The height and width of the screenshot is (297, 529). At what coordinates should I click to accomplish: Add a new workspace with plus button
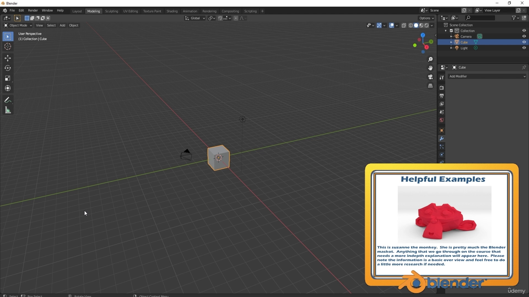pyautogui.click(x=262, y=11)
